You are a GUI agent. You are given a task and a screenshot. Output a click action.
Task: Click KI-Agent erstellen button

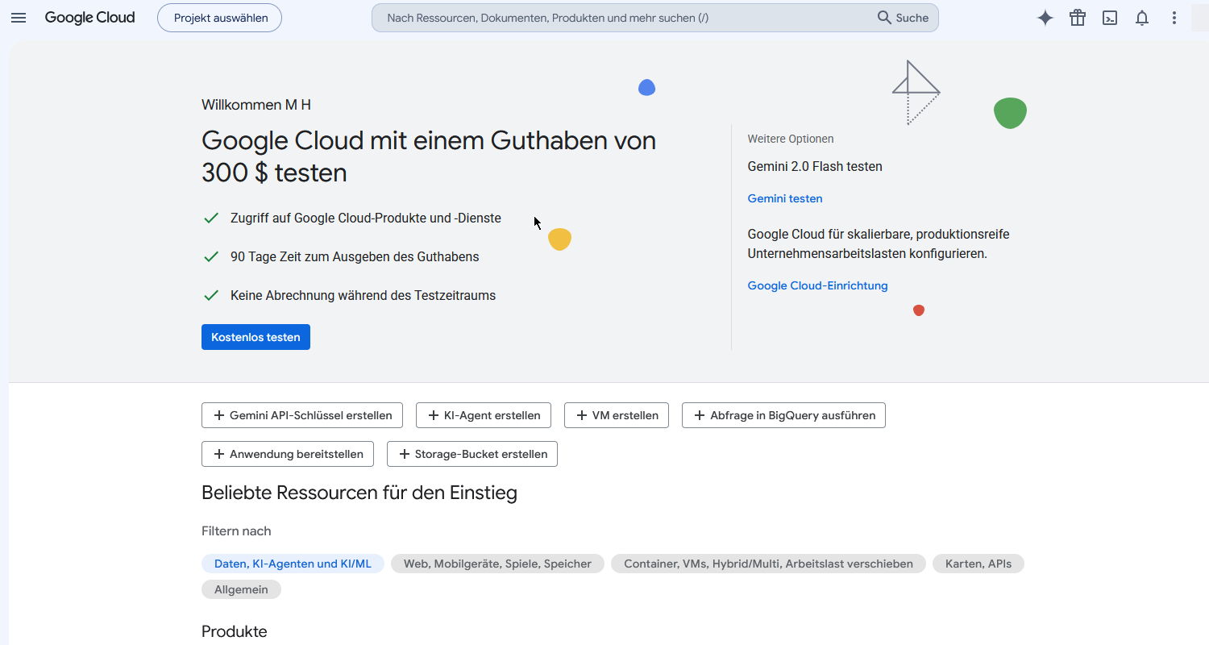click(484, 415)
